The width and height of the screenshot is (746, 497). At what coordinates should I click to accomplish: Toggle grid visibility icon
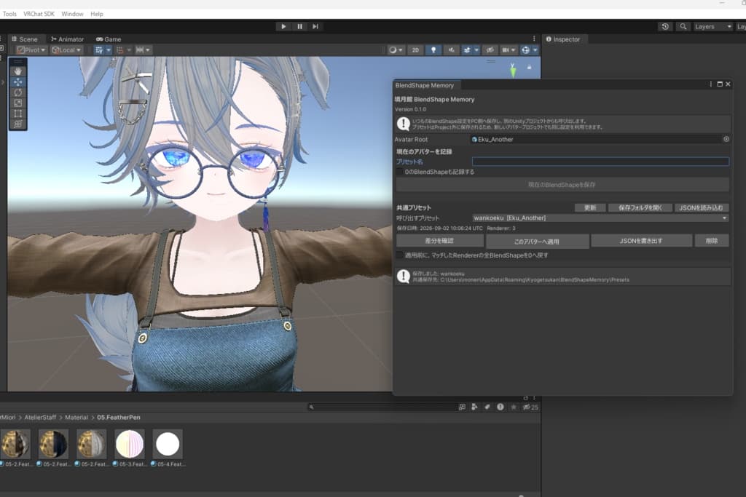[x=99, y=50]
